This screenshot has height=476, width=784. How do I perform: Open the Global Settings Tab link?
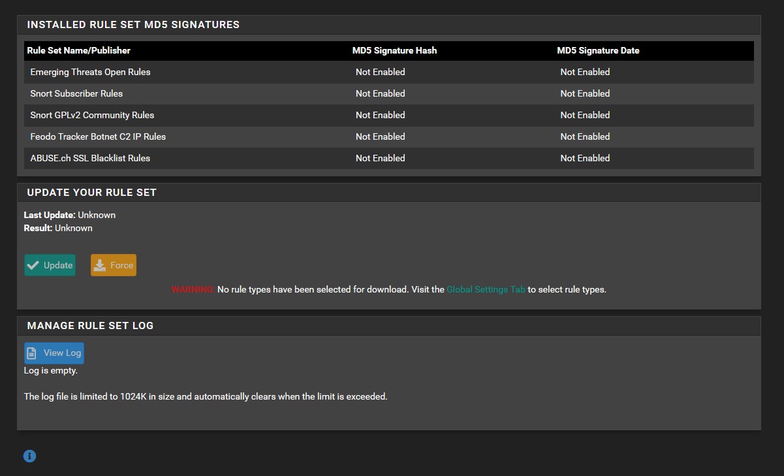[486, 289]
